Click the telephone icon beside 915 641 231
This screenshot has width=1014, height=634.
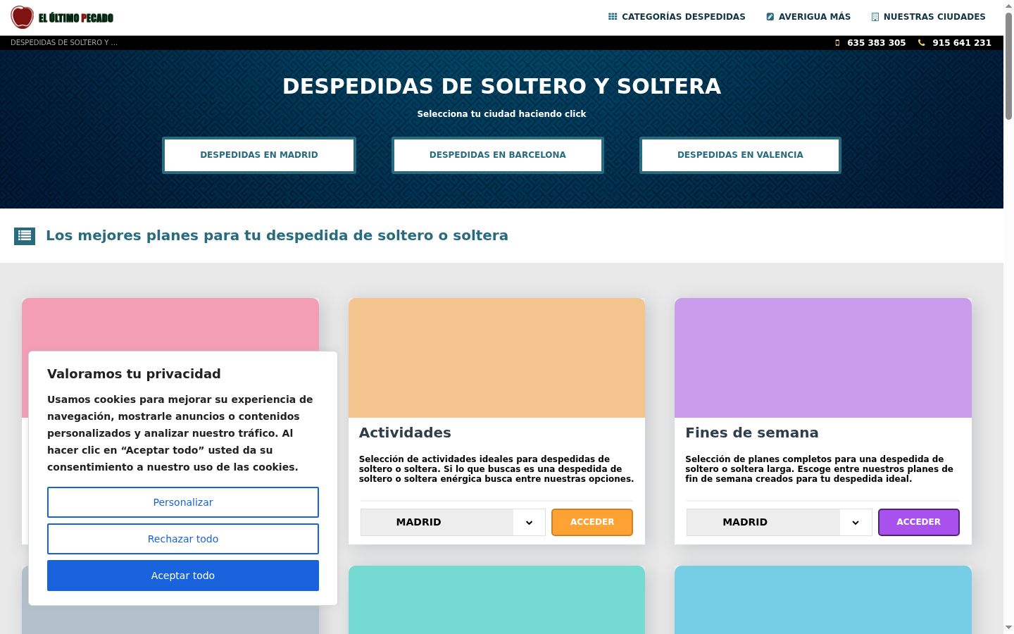(922, 43)
